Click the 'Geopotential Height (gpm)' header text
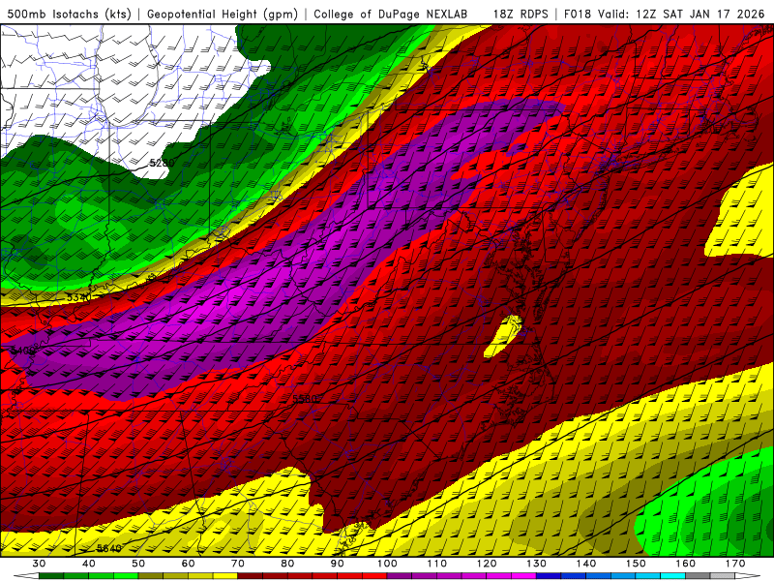The width and height of the screenshot is (774, 581). pos(223,14)
